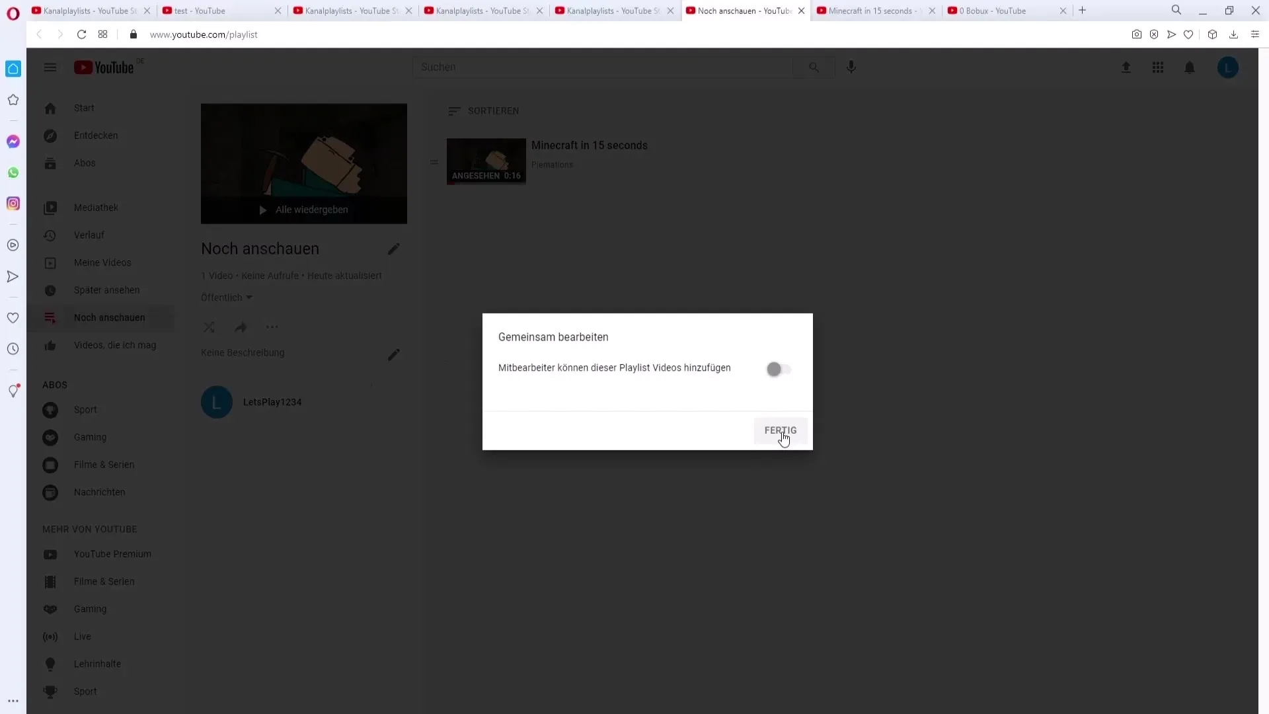Expand the SORTIEREN sort dropdown
Screen dimensions: 1269x714
tap(484, 110)
